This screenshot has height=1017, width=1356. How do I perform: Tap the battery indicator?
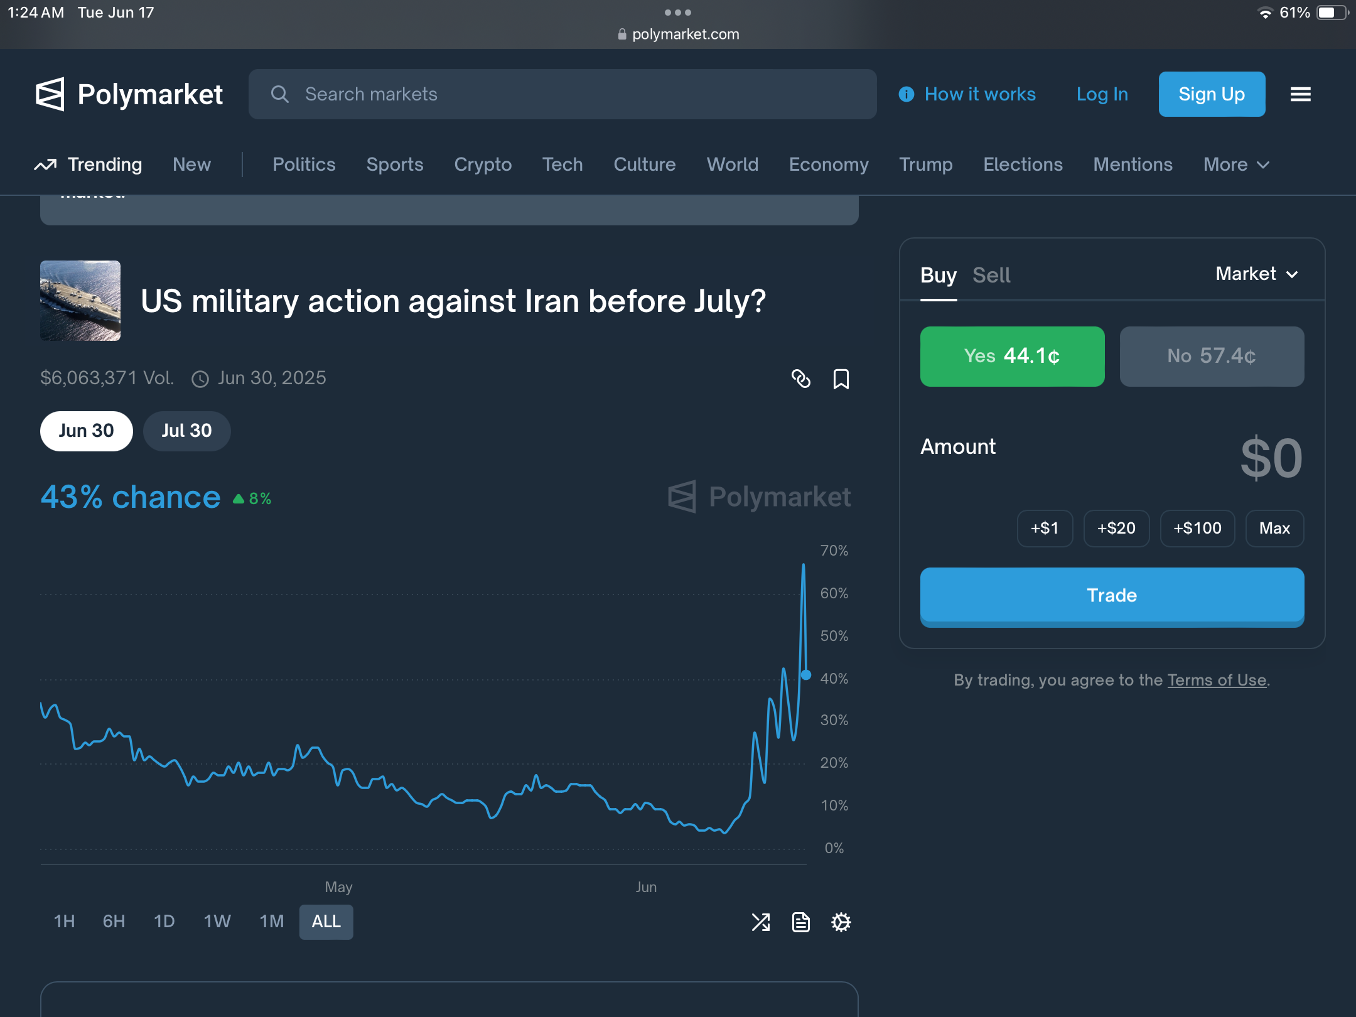[x=1332, y=13]
